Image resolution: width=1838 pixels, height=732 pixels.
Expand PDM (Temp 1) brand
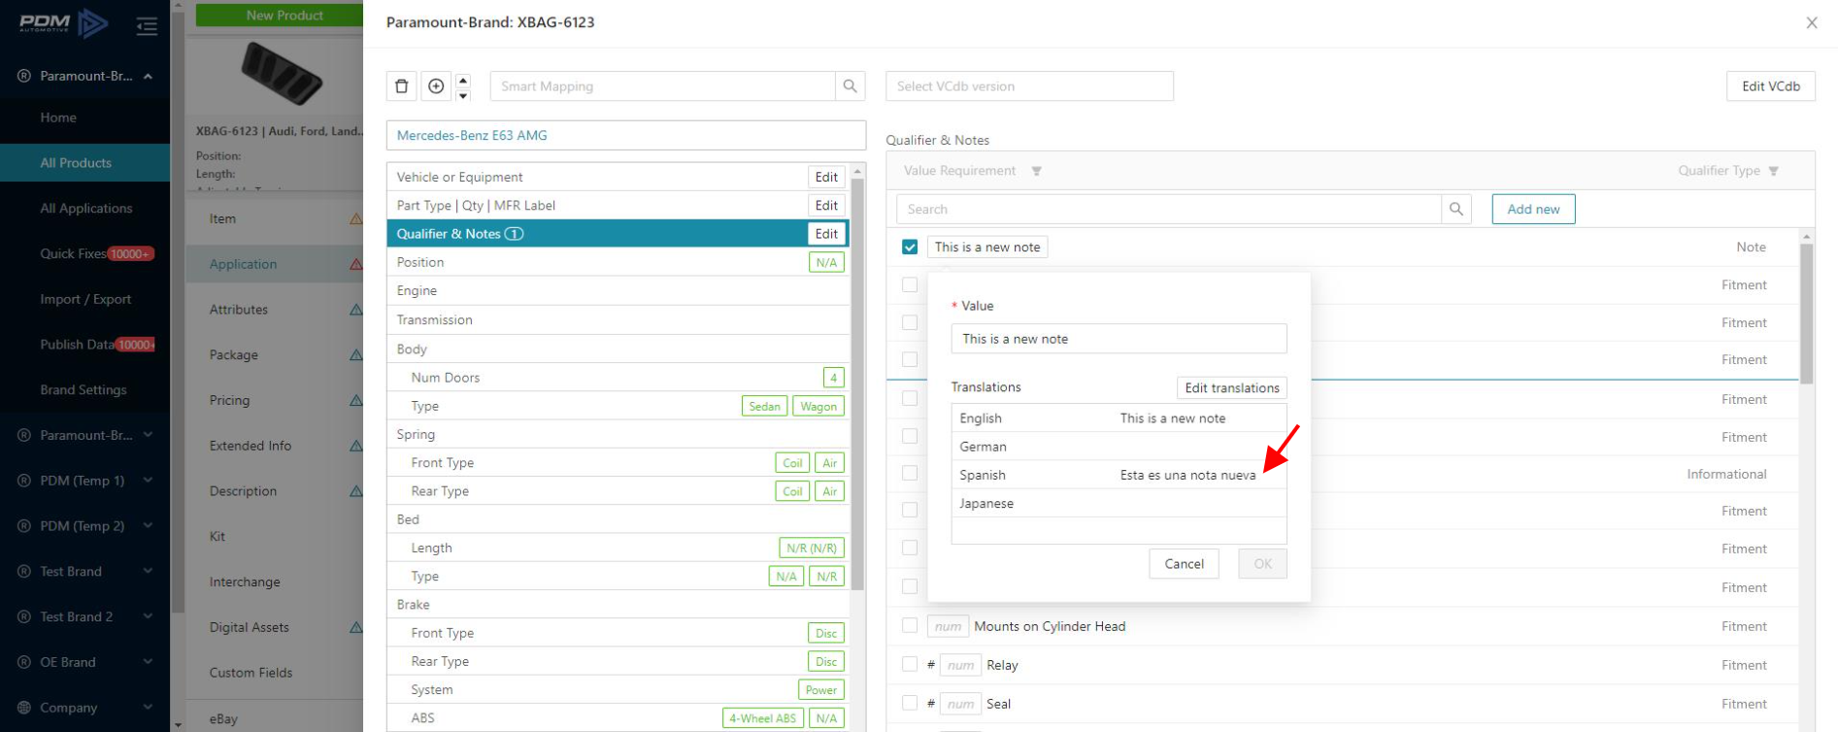click(148, 481)
